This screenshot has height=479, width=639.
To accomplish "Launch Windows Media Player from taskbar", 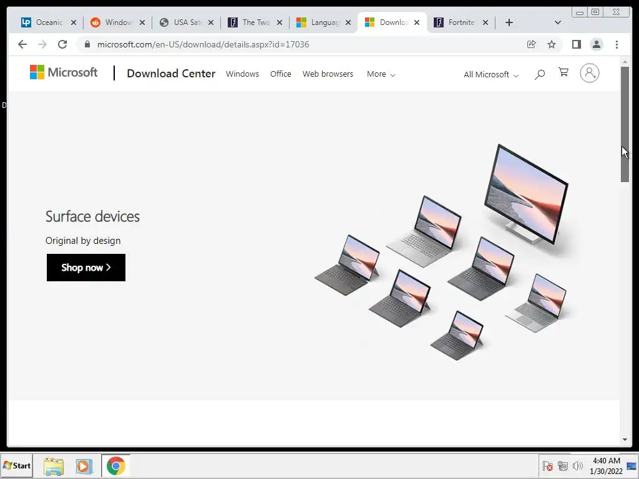I will 84,466.
